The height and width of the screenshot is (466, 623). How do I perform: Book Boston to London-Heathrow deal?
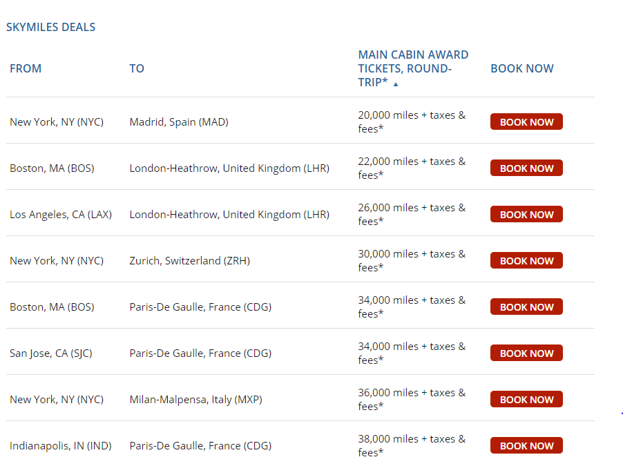pyautogui.click(x=526, y=168)
